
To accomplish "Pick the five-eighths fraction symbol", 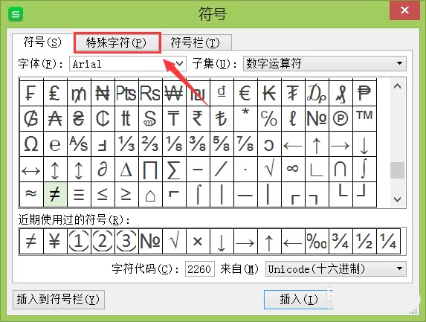I will [222, 144].
